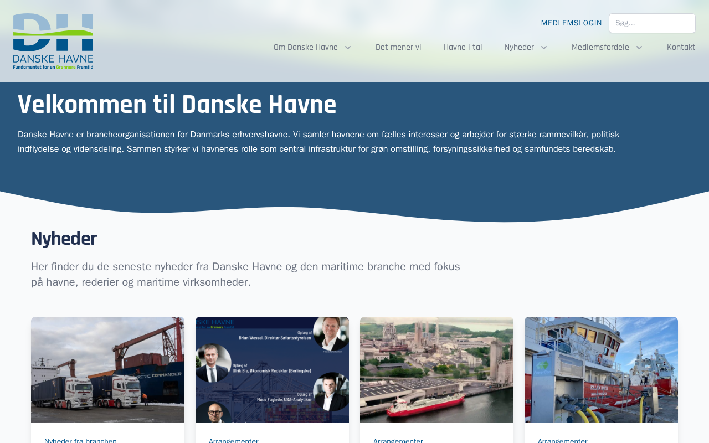Open the speakers event card image

pyautogui.click(x=272, y=370)
